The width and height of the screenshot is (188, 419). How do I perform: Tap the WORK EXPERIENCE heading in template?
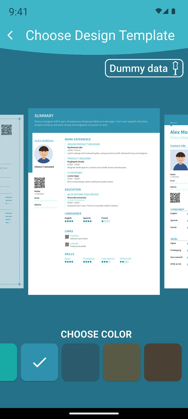pos(78,139)
